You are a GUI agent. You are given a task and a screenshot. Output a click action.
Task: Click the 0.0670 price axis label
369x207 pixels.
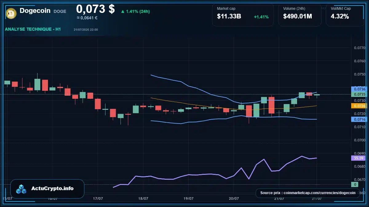coord(359,180)
